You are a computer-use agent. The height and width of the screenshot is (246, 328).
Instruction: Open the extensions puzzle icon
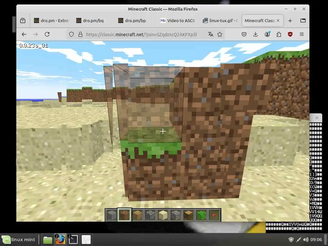[x=279, y=34]
